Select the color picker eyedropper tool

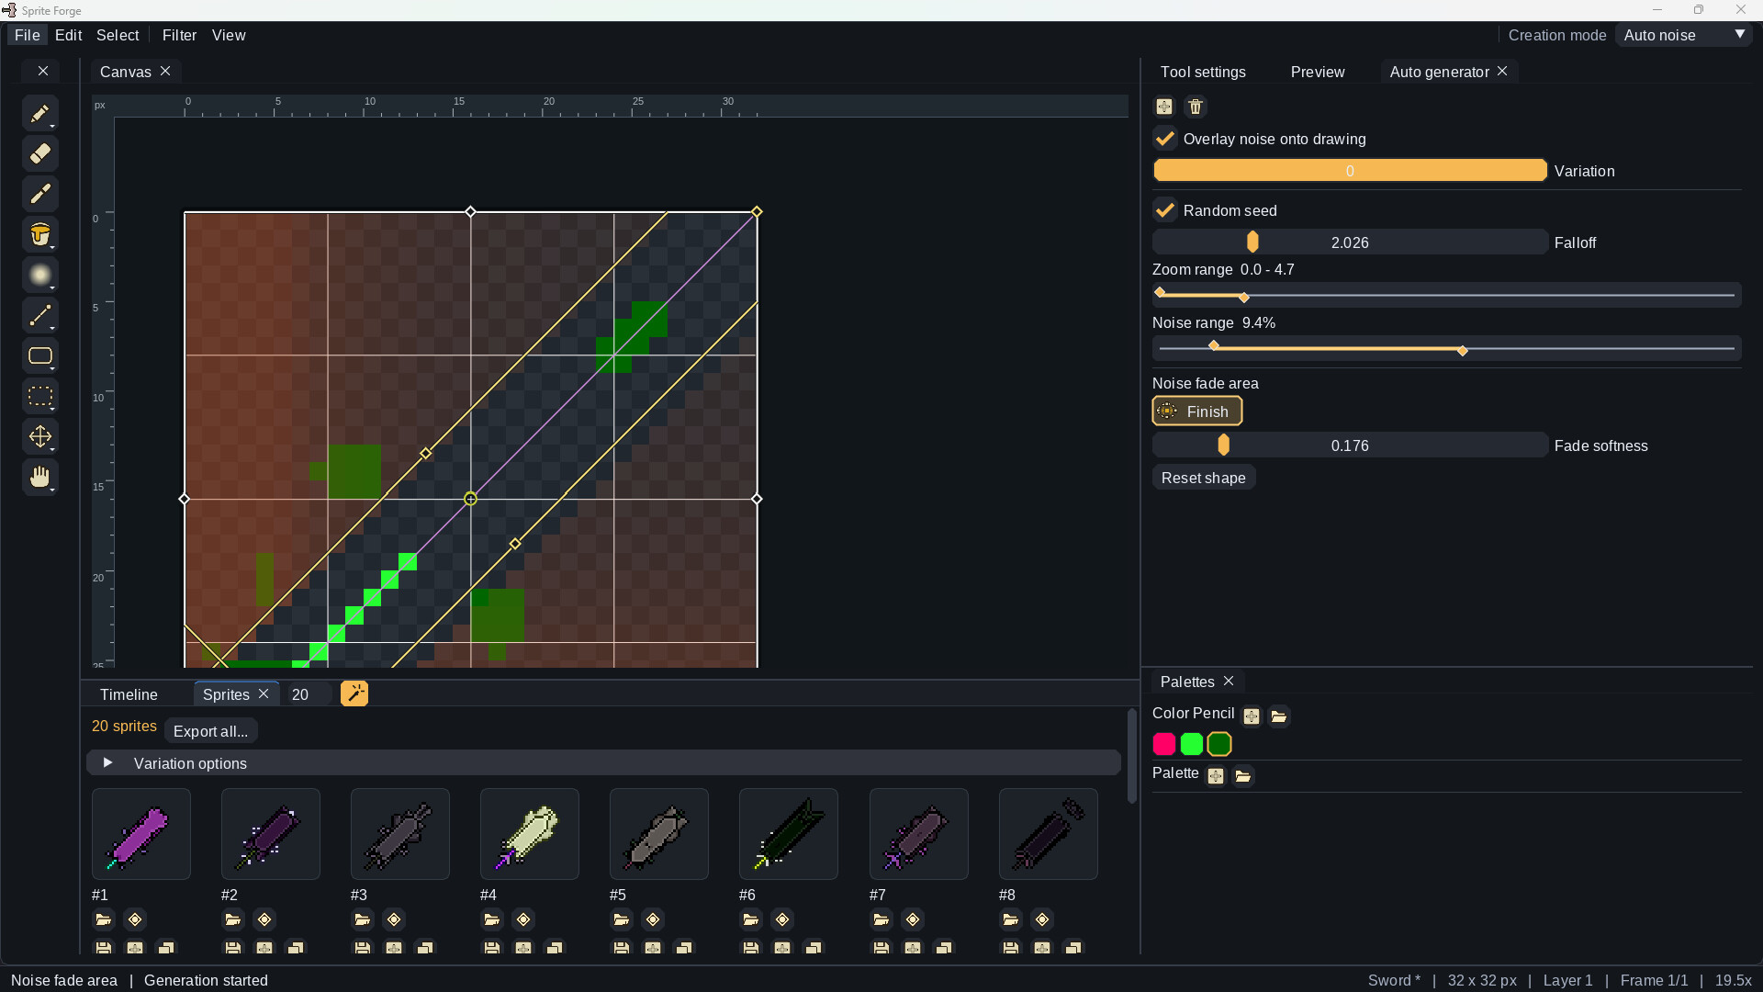(39, 194)
